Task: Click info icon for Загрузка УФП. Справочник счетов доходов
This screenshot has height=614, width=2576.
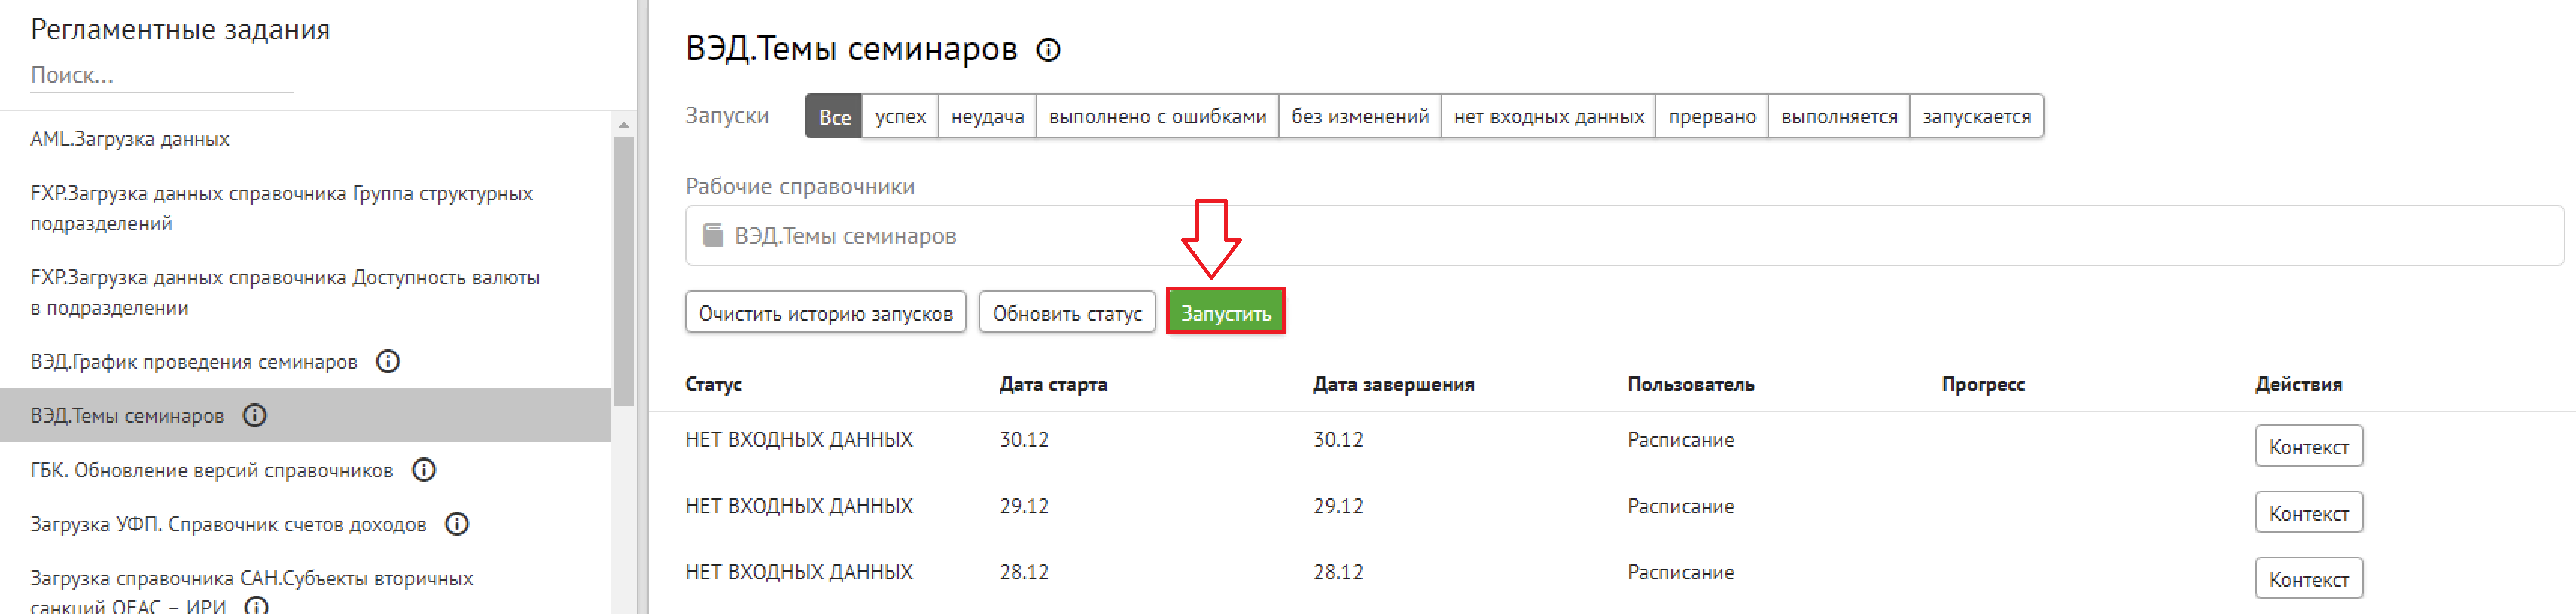Action: pyautogui.click(x=457, y=523)
